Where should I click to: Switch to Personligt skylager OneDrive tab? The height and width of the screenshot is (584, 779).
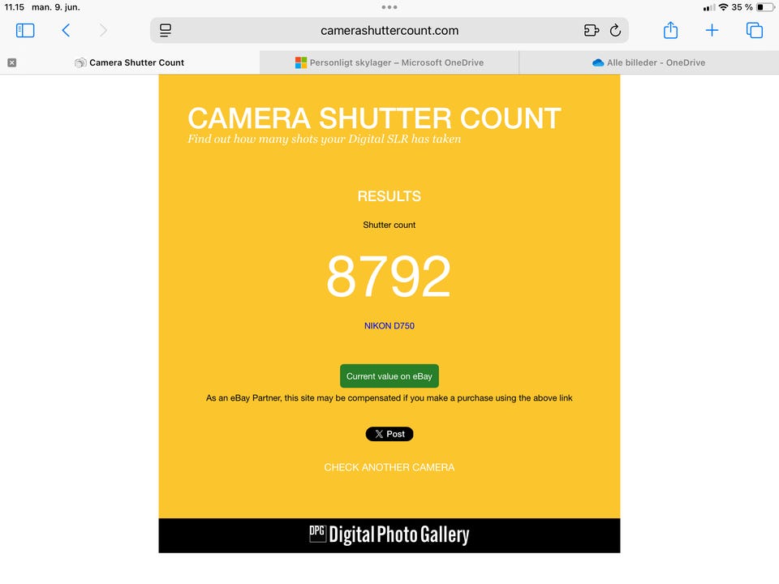pos(389,62)
